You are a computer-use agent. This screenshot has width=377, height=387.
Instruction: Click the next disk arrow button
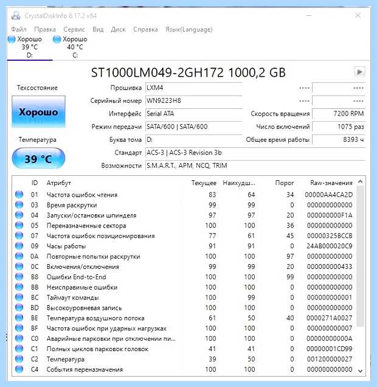(359, 72)
